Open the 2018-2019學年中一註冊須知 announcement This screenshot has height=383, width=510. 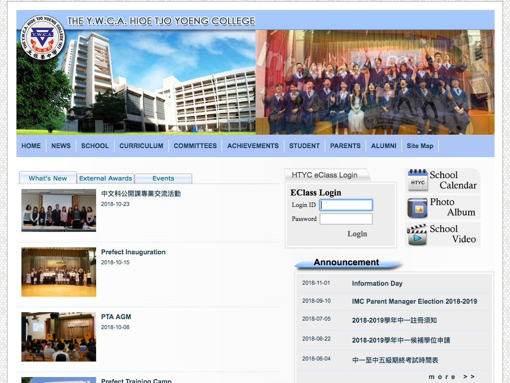(394, 321)
